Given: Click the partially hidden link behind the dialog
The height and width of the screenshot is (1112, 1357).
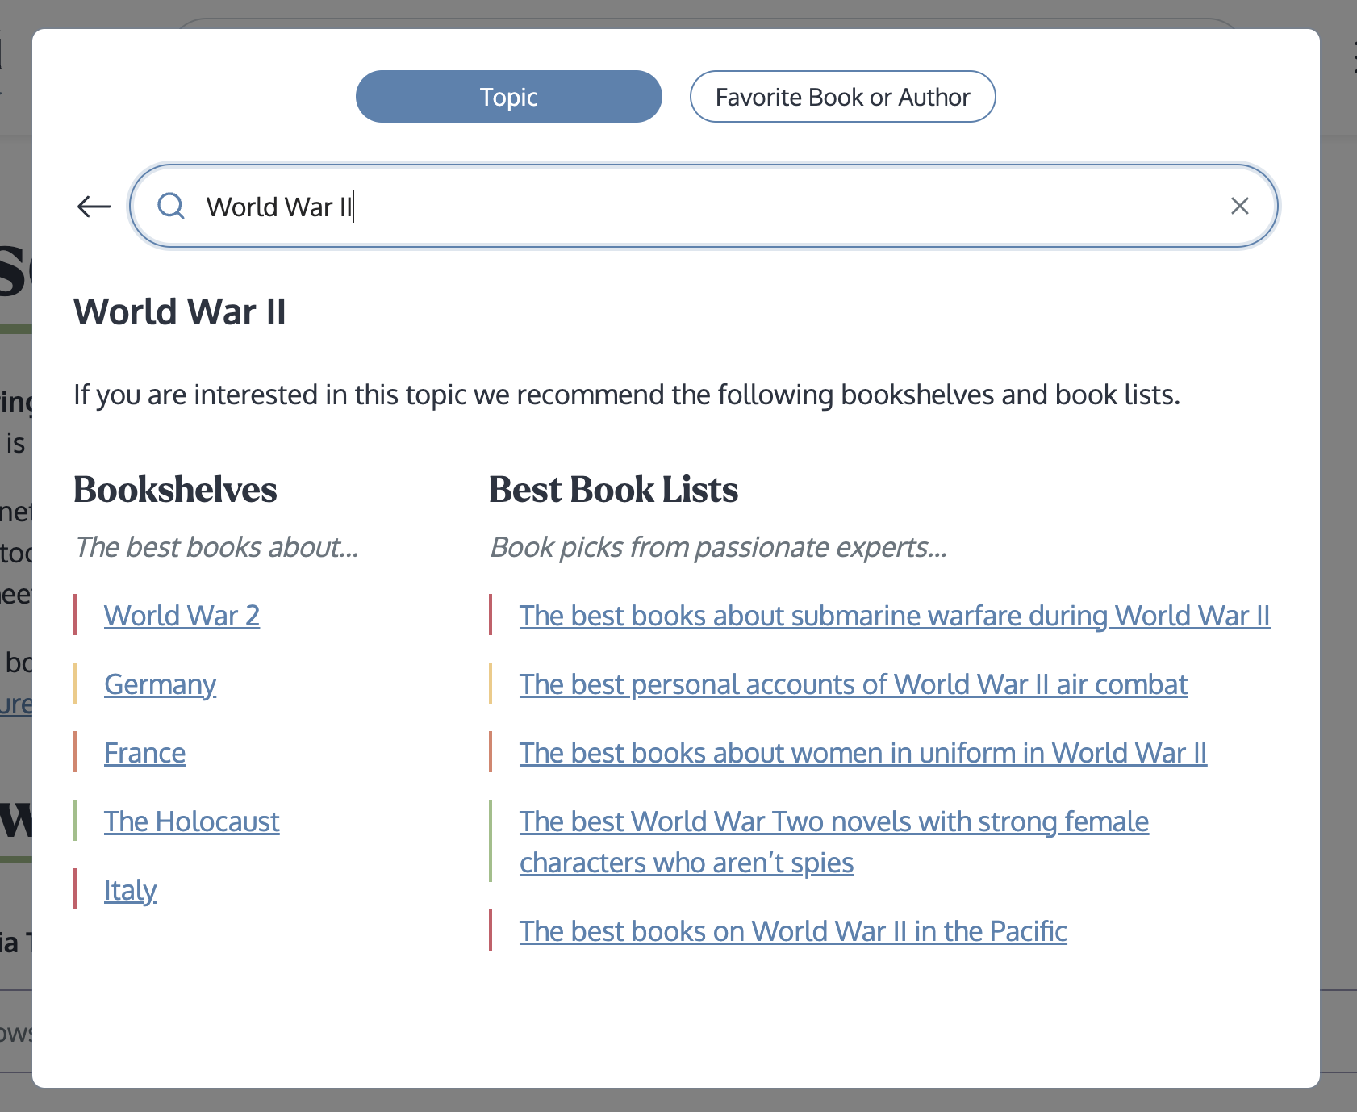Looking at the screenshot, I should (x=15, y=704).
